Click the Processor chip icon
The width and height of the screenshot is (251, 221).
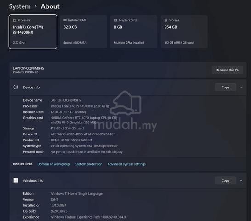pyautogui.click(x=15, y=20)
